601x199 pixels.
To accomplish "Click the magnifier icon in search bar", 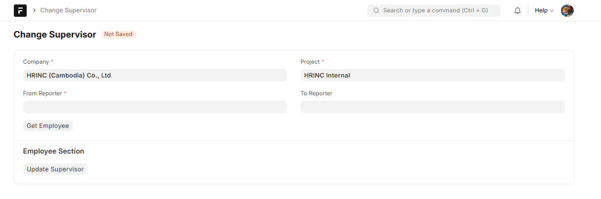I will point(376,10).
